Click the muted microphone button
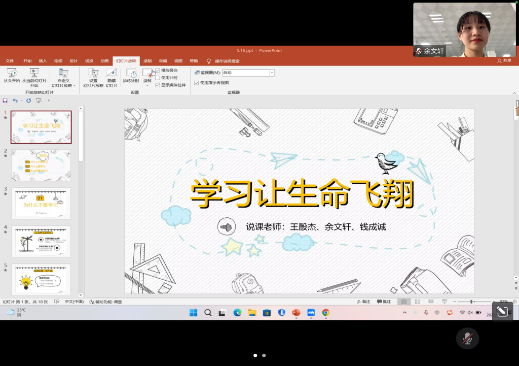 pos(467,338)
